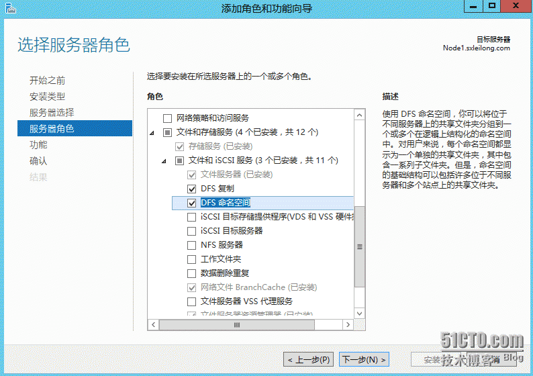The height and width of the screenshot is (376, 533).
Task: Click 下一步(N) button
Action: 364,359
